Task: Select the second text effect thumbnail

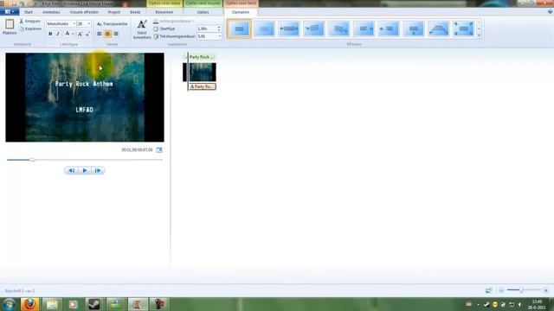Action: point(264,29)
